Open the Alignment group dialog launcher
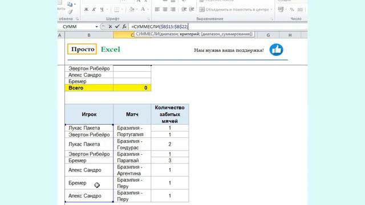 coord(271,19)
